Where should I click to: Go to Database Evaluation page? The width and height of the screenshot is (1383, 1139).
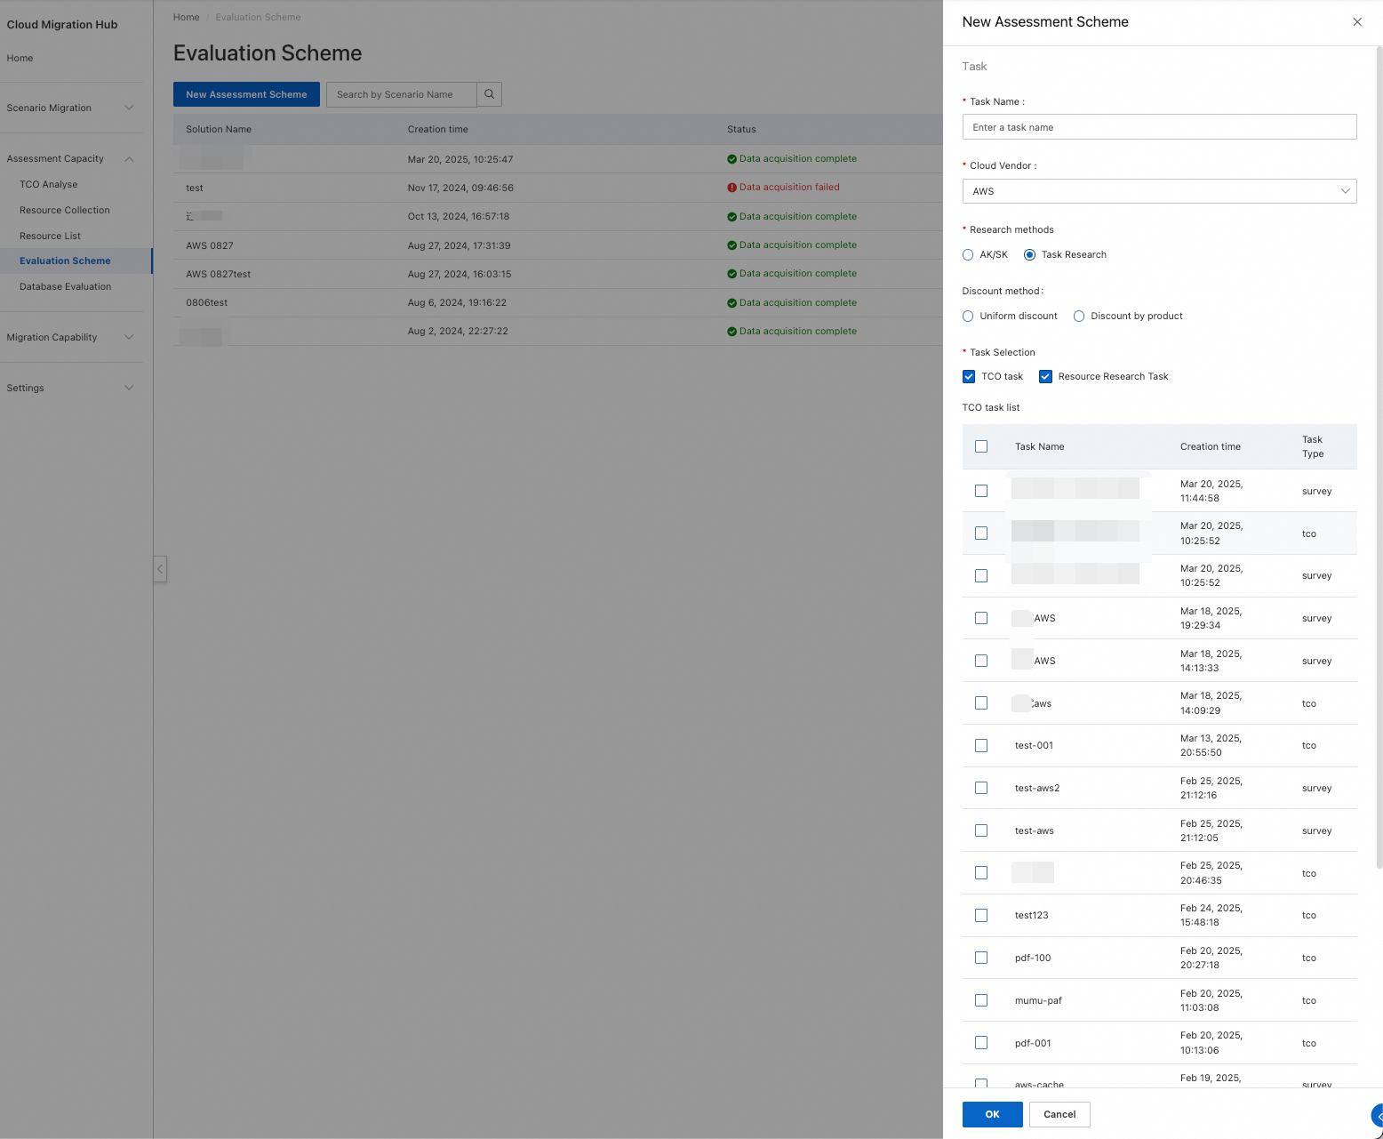(x=65, y=286)
